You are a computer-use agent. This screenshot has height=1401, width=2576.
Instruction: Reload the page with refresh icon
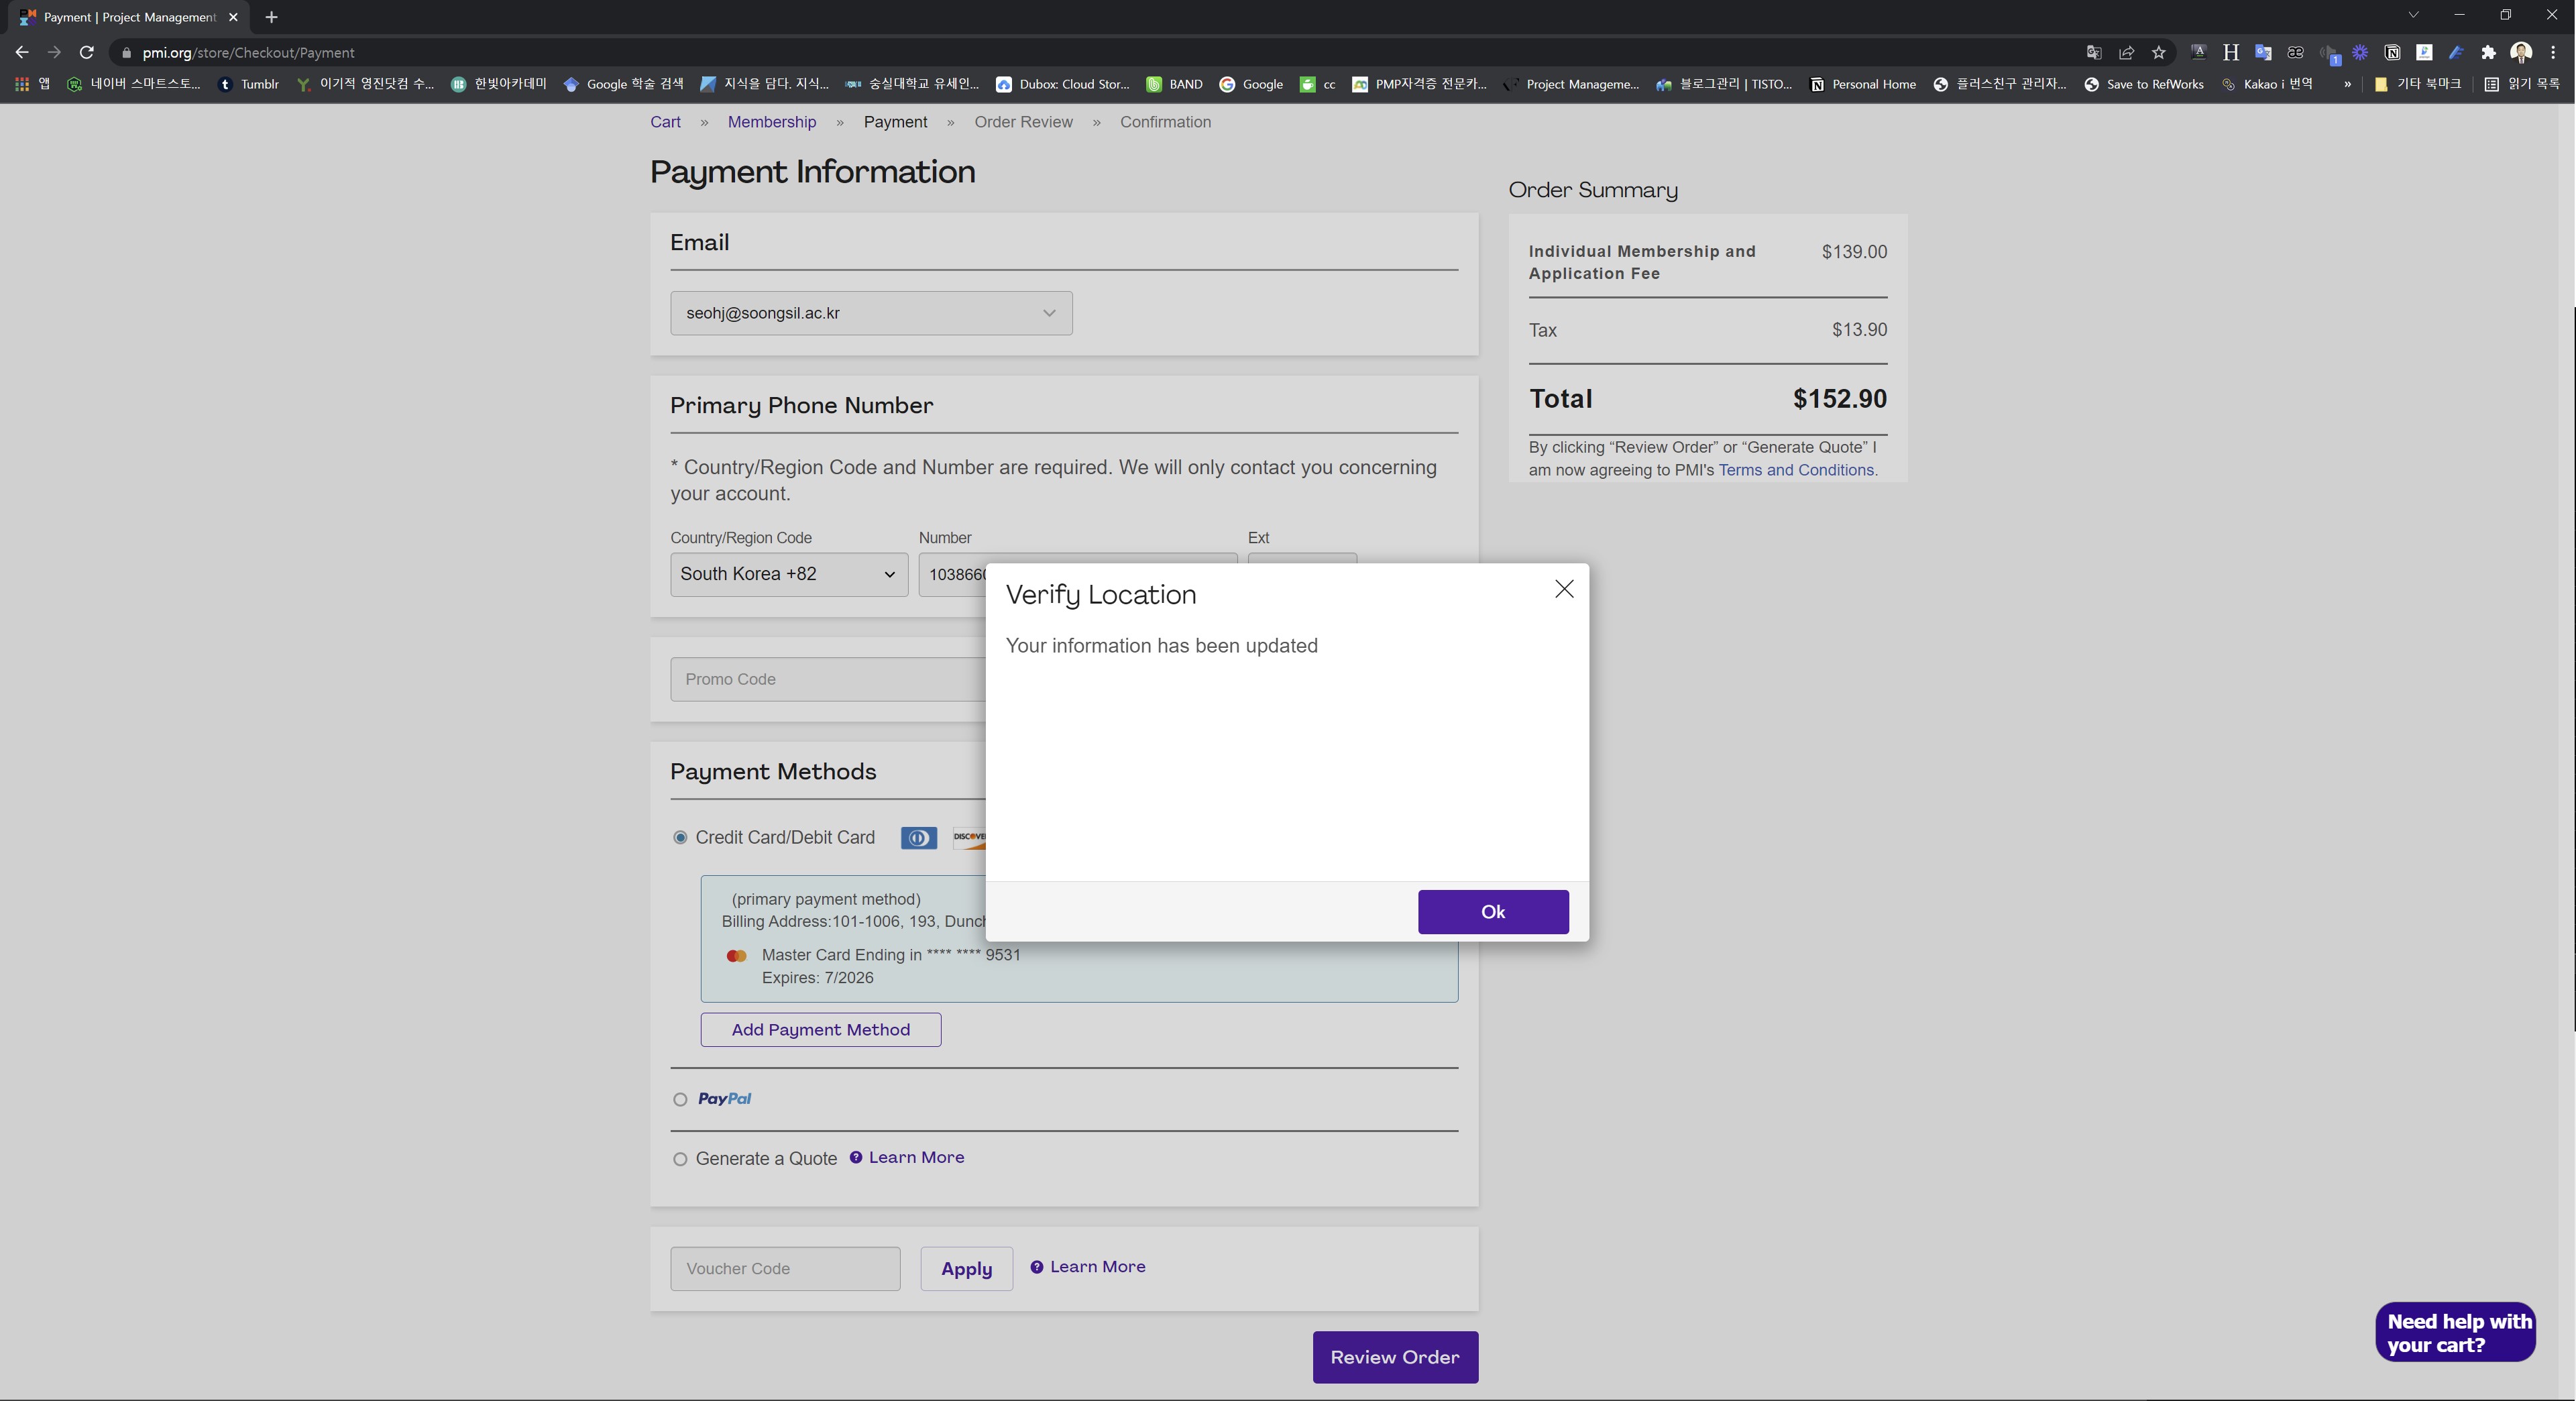tap(87, 52)
